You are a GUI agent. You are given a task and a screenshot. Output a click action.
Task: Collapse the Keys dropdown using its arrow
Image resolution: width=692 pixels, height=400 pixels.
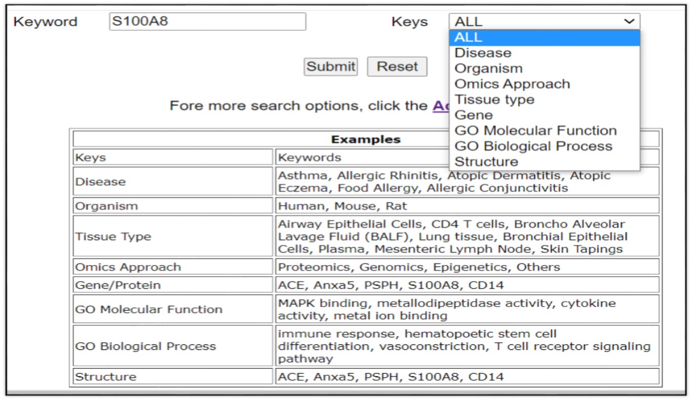629,22
